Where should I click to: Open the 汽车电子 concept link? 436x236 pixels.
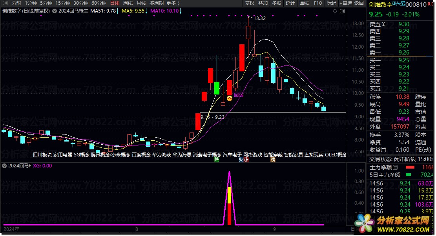[232, 154]
